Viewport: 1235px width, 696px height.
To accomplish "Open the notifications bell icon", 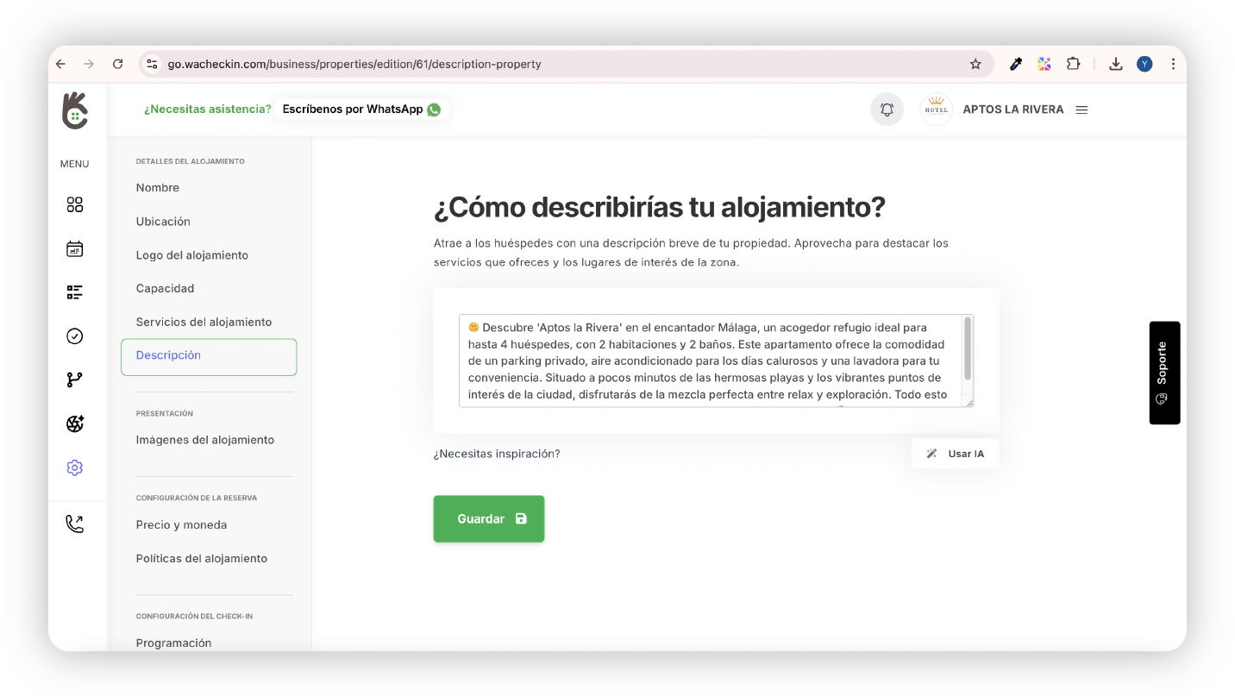I will (x=887, y=110).
